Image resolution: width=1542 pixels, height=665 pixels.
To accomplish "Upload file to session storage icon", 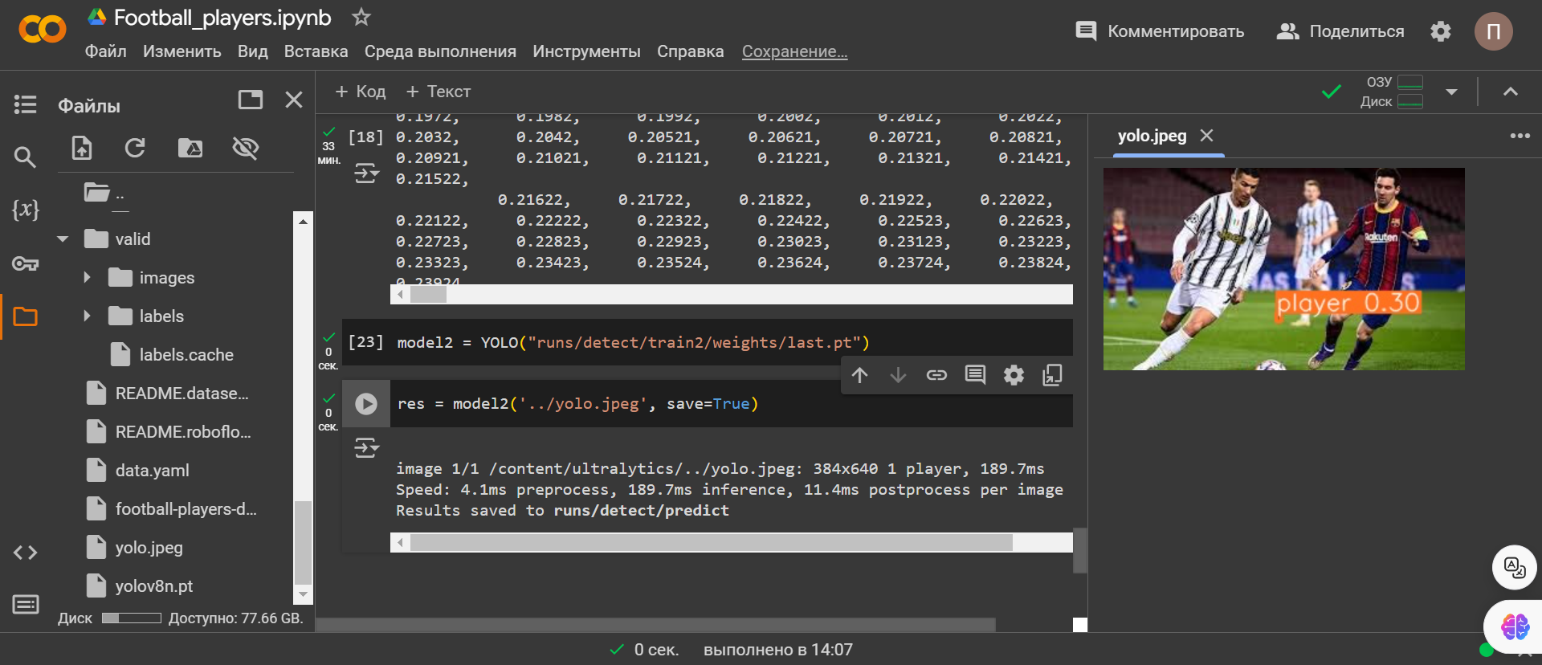I will (82, 148).
